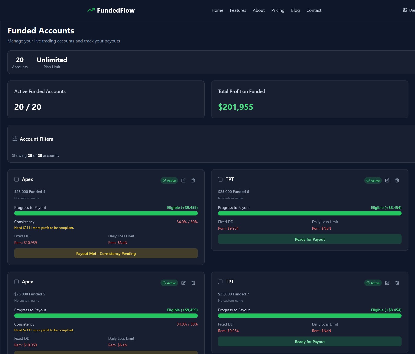Edit the TPT $25,000 Funded 6 account
Viewport: 415px width, 354px height.
tap(387, 180)
